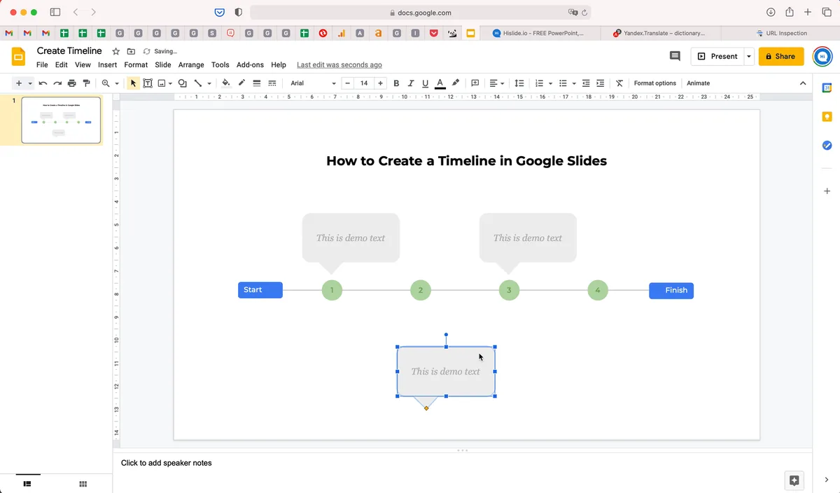Clear formatting with the crossed T icon
Viewport: 840px width, 493px height.
(619, 83)
